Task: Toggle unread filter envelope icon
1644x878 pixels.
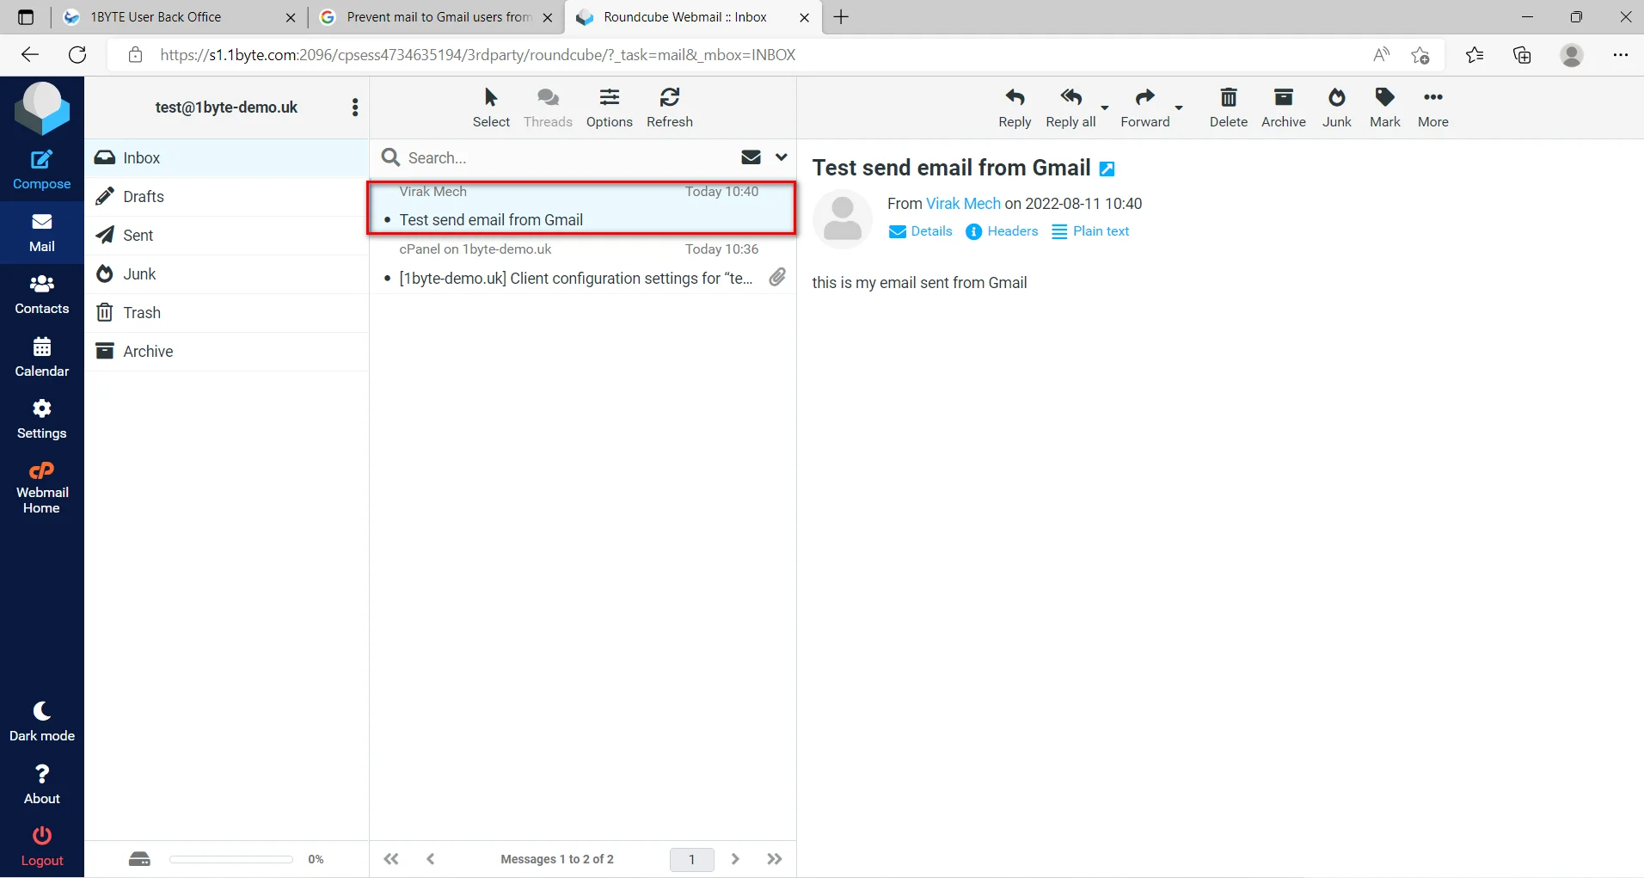Action: (751, 157)
